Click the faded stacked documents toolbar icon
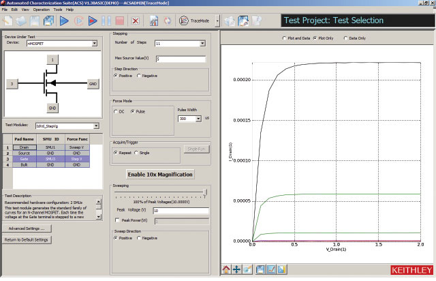The height and width of the screenshot is (281, 436). (230, 21)
